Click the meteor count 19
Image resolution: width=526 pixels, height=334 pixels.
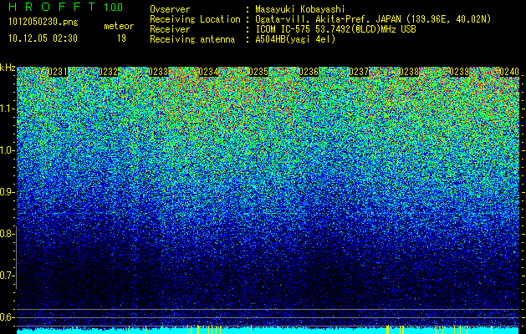pyautogui.click(x=121, y=38)
